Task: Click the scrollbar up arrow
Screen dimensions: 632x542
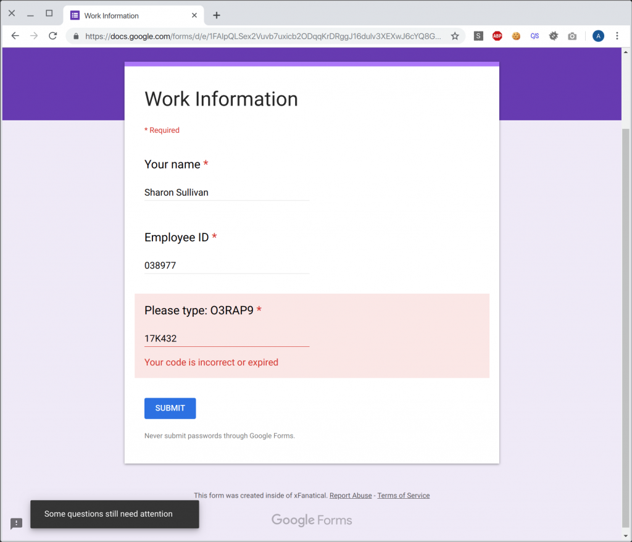Action: pos(626,52)
